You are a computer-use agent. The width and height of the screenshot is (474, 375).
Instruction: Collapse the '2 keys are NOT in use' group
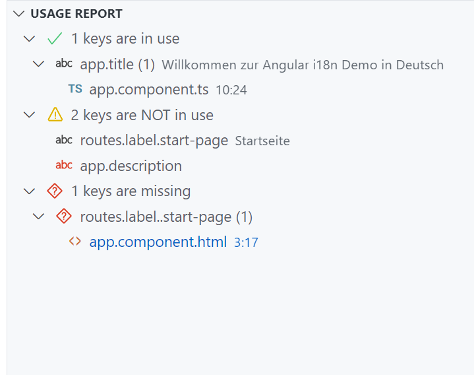29,115
